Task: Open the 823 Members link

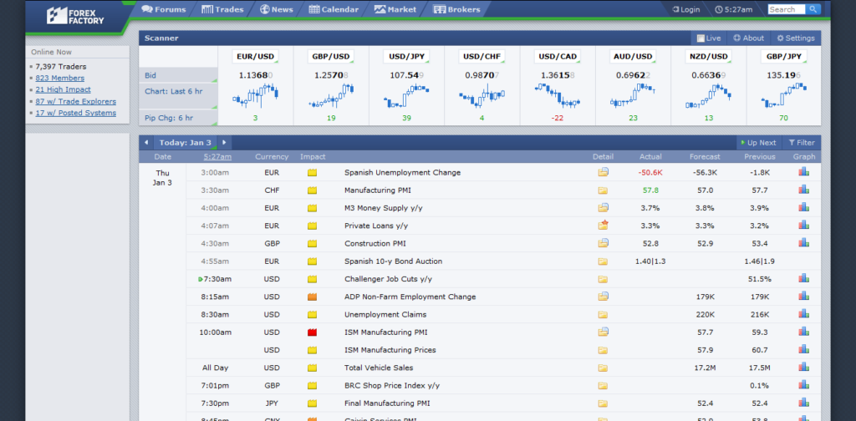Action: (60, 78)
